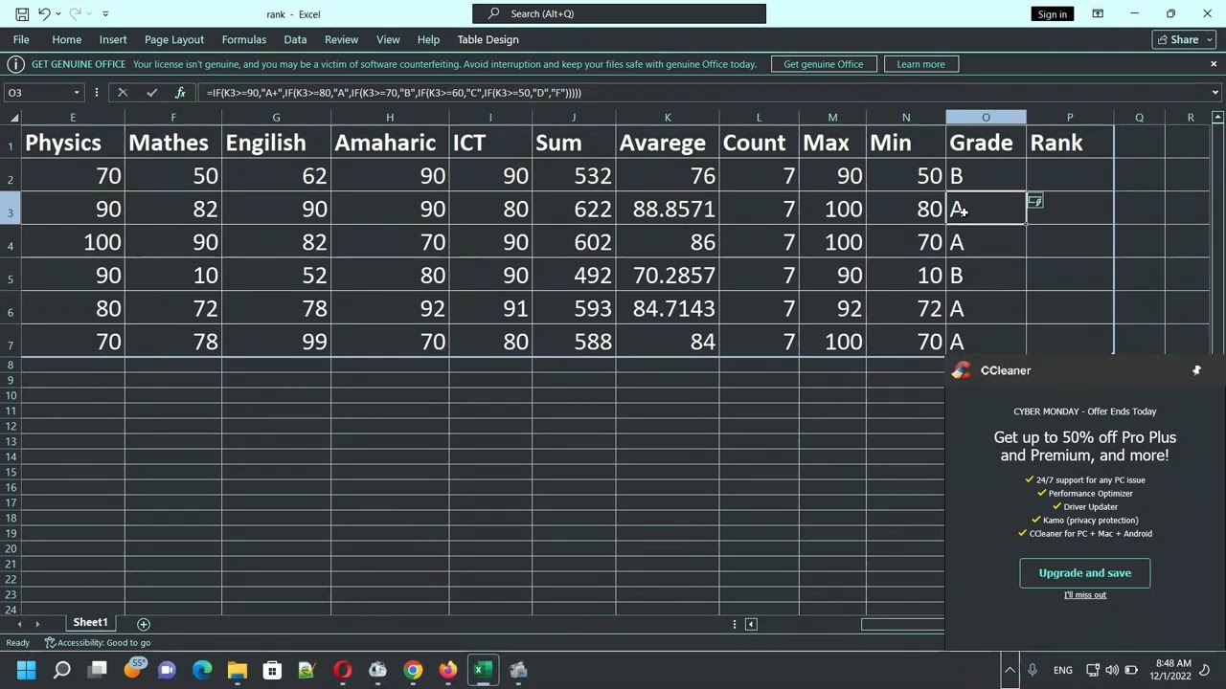1226x689 pixels.
Task: Open the Share button
Action: click(1184, 39)
